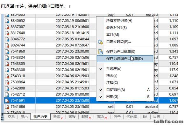The height and width of the screenshot is (125, 185).
Task: Click the order icon for ticket 8046772
Action: [x=7, y=39]
